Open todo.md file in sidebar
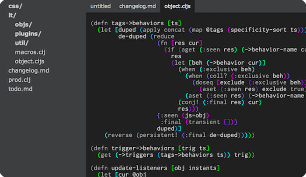Screen dimensions: 306x177 (20, 89)
